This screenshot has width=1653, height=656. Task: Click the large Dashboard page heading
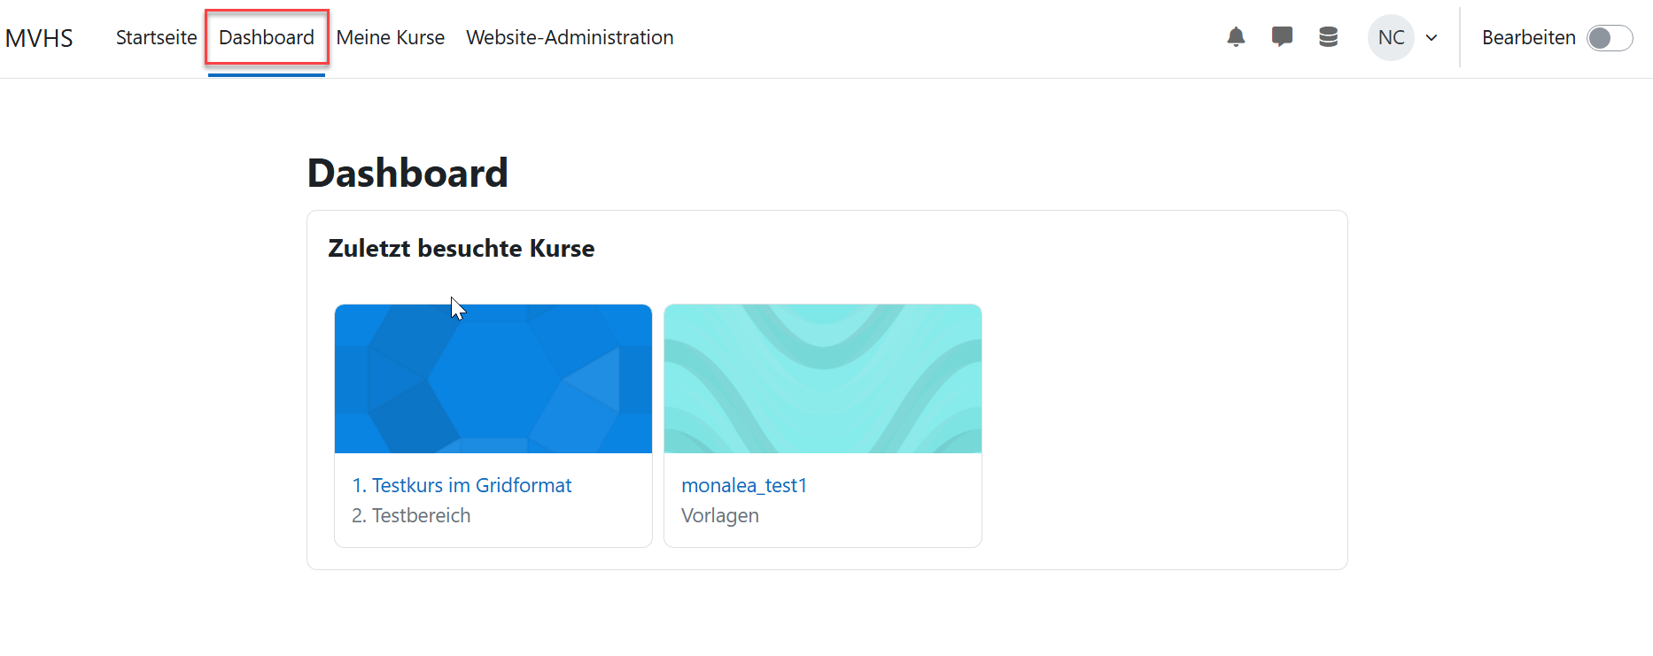tap(407, 173)
